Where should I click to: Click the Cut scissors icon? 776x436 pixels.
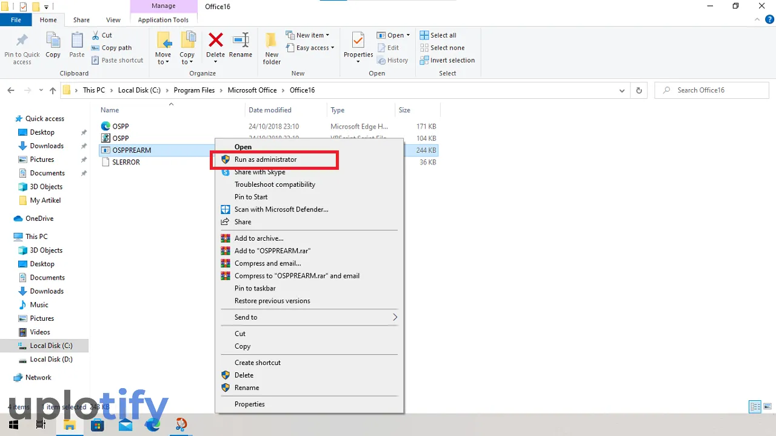96,35
